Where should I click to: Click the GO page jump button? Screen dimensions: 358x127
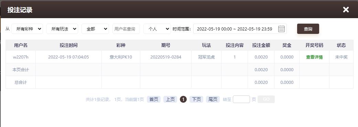pos(266,99)
